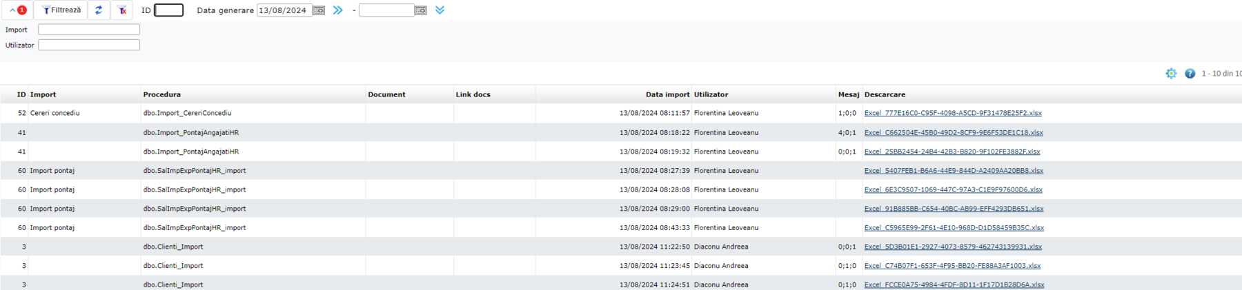
Task: Download Excel_777E16C0-C95F-4098-A5CD-9F31478E25F2.xlsx file
Action: pos(953,113)
